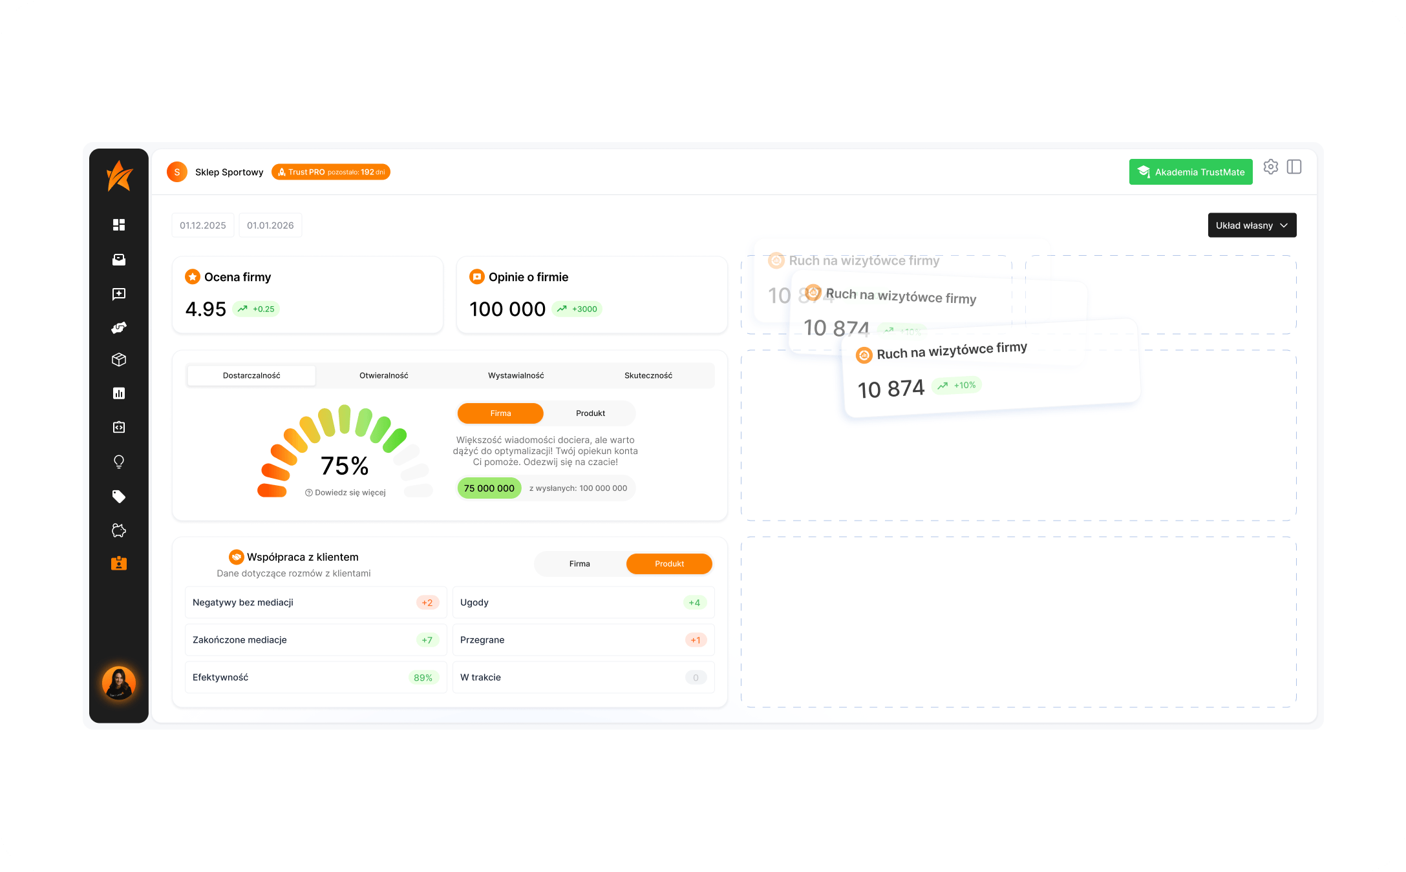Open the 01.01.2026 end date picker
This screenshot has height=872, width=1406.
270,225
